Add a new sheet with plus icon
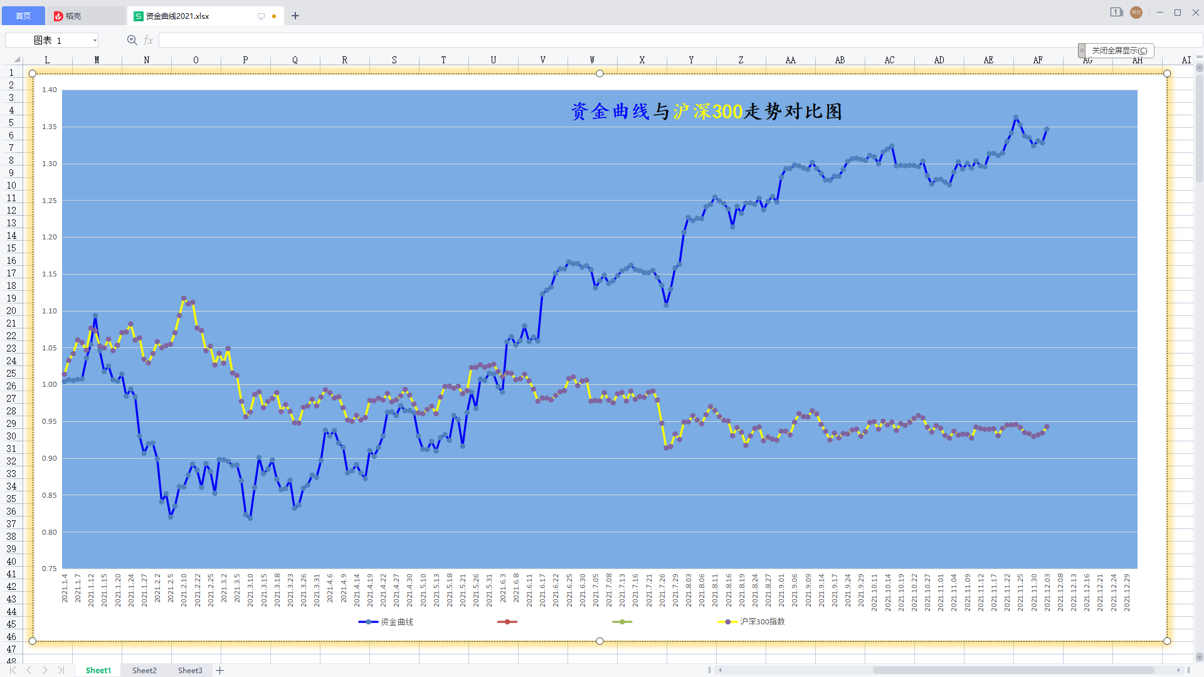Image resolution: width=1204 pixels, height=677 pixels. point(220,670)
